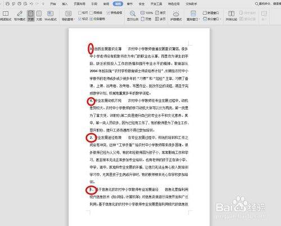Show Multiple Pages (多页) layout
This screenshot has width=281, height=226.
point(160,19)
